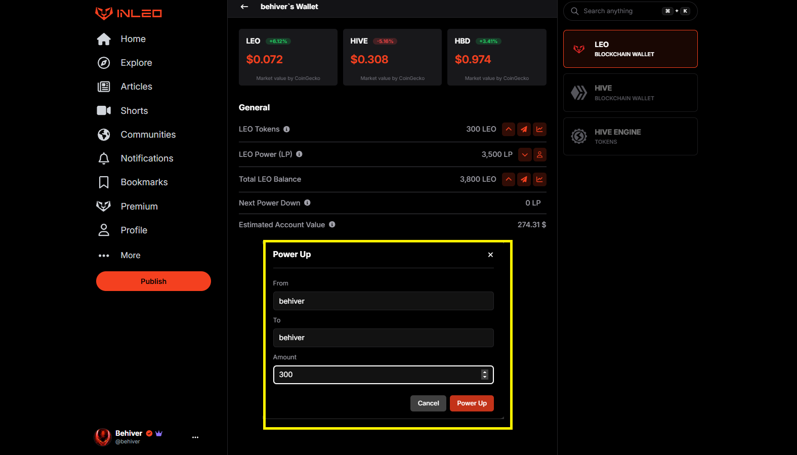Viewport: 797px width, 455px height.
Task: Click the To account field
Action: click(x=383, y=338)
